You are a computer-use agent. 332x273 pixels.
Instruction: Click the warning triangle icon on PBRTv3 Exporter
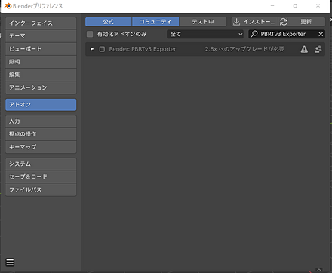click(x=304, y=49)
